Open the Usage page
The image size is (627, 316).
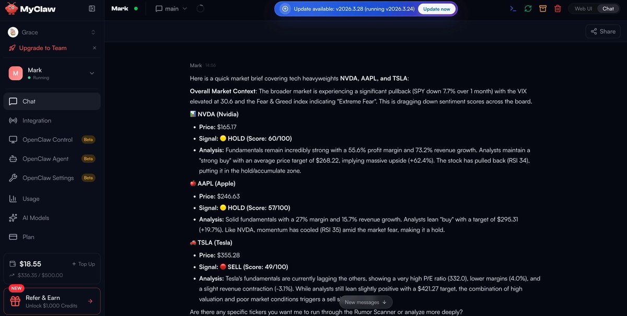click(52, 199)
